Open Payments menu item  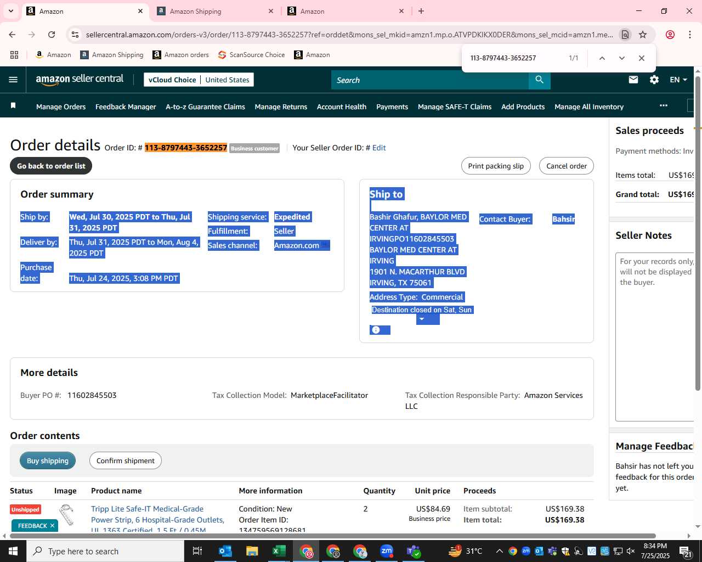(x=392, y=106)
